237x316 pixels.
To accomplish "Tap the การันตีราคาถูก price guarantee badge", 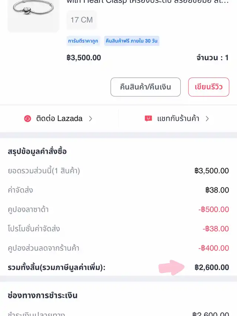I will tap(83, 41).
